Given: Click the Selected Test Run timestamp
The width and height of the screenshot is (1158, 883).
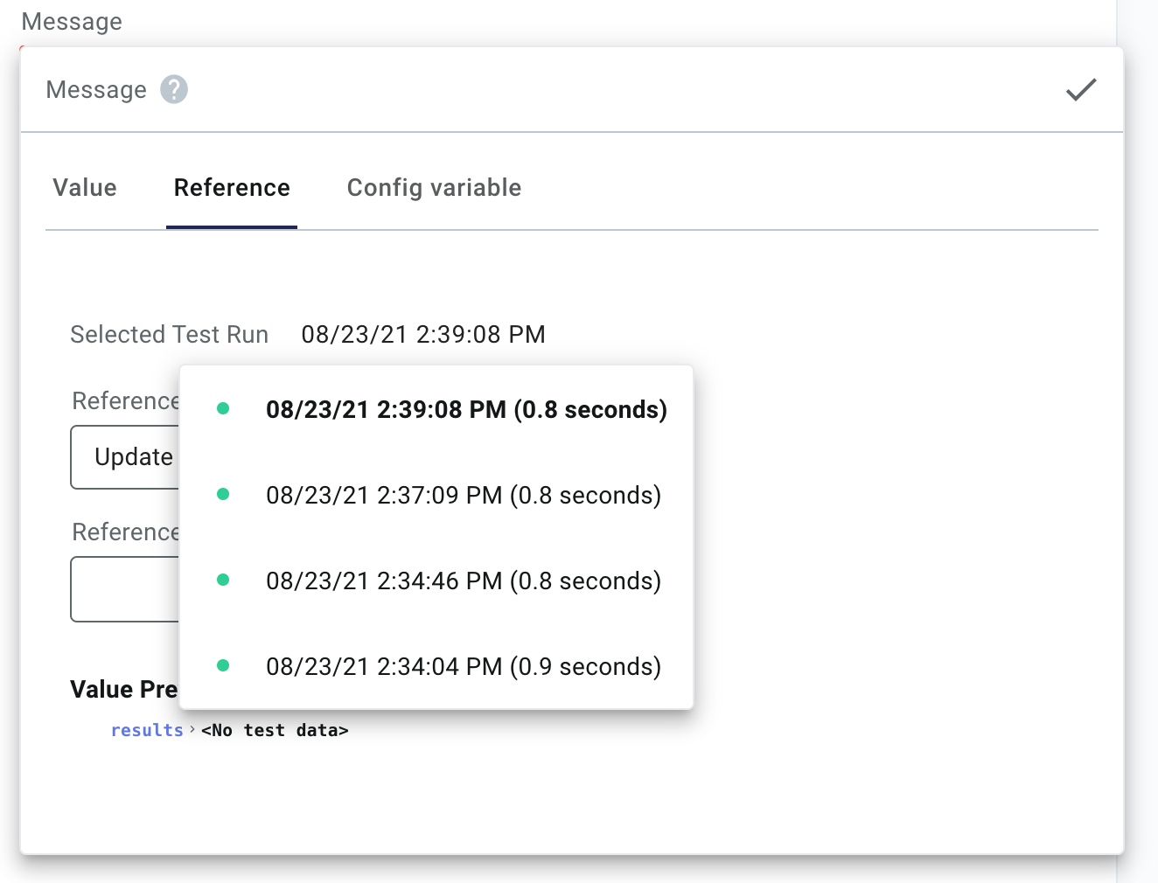Looking at the screenshot, I should click(x=423, y=334).
